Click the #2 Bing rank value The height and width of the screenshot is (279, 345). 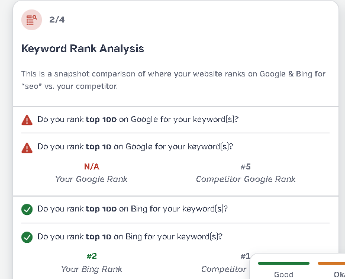coord(92,256)
